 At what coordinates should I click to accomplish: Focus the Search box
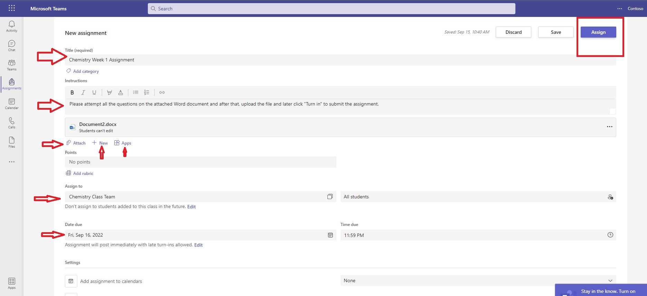[x=332, y=9]
